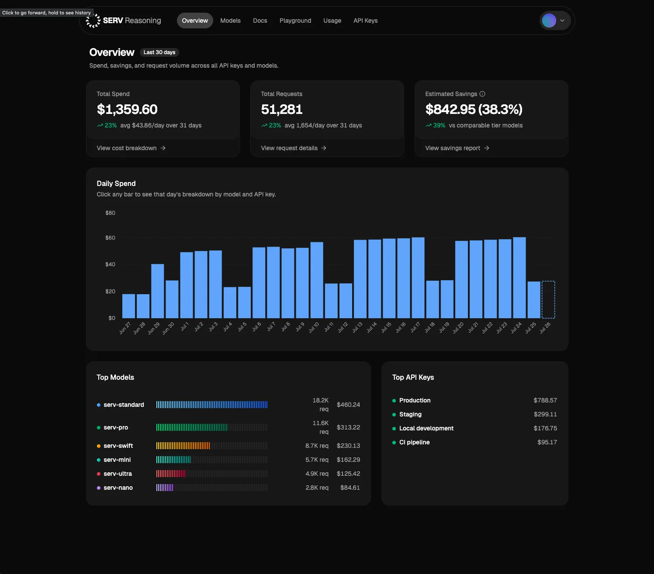654x574 pixels.
Task: Click arrow icon next to View request details
Action: click(324, 148)
